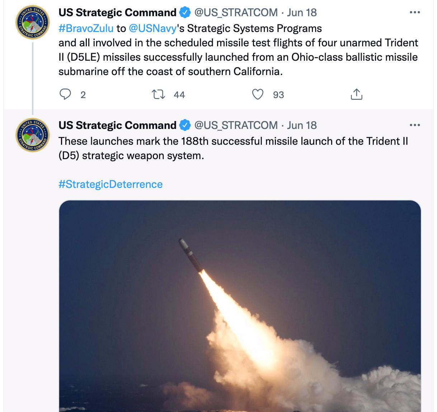Click the first tweet's US Strategic Command avatar
The height and width of the screenshot is (412, 437).
[33, 22]
